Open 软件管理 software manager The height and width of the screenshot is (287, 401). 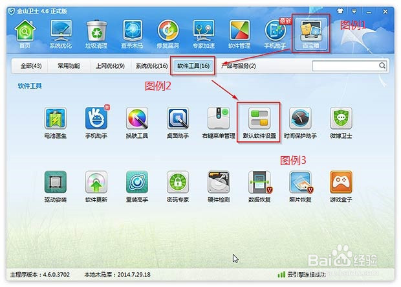coord(239,34)
